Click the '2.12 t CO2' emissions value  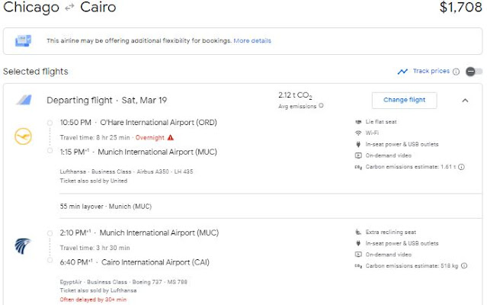[295, 95]
